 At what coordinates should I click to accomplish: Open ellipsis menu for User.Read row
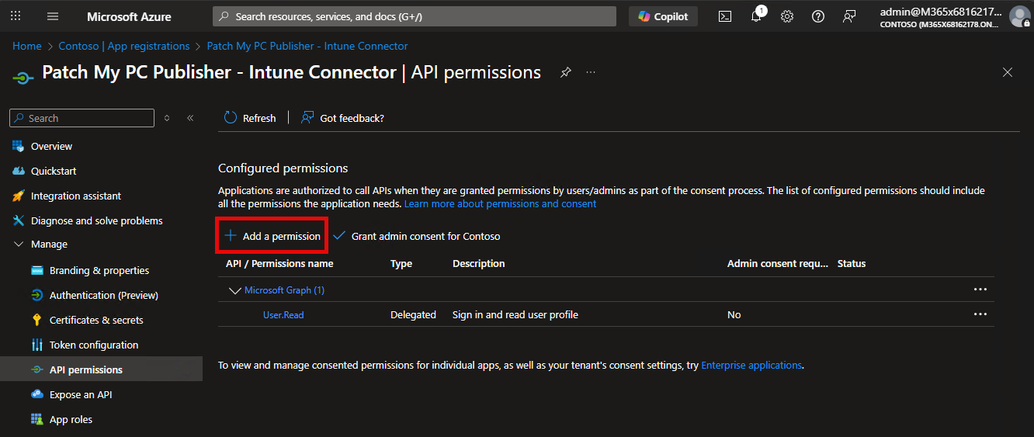coord(980,314)
